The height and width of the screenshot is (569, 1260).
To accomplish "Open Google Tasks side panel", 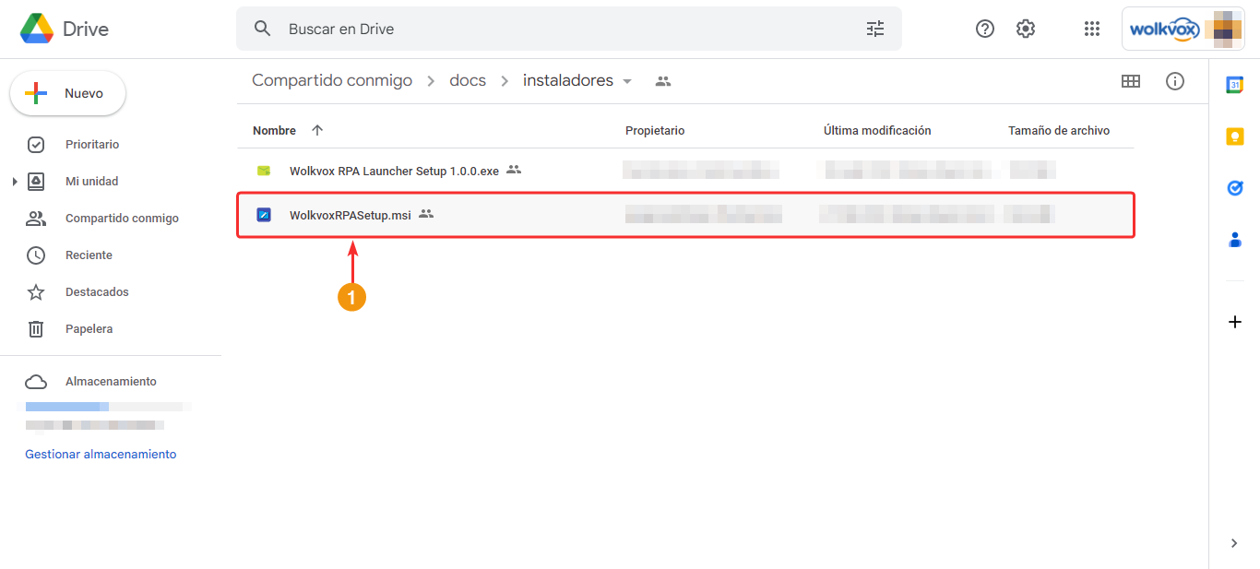I will [1235, 188].
